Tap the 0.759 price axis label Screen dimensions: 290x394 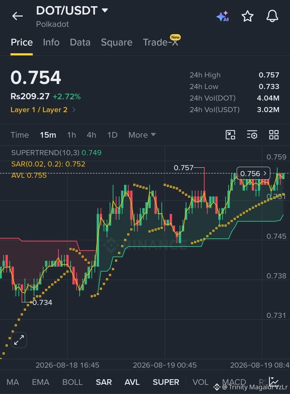click(276, 157)
